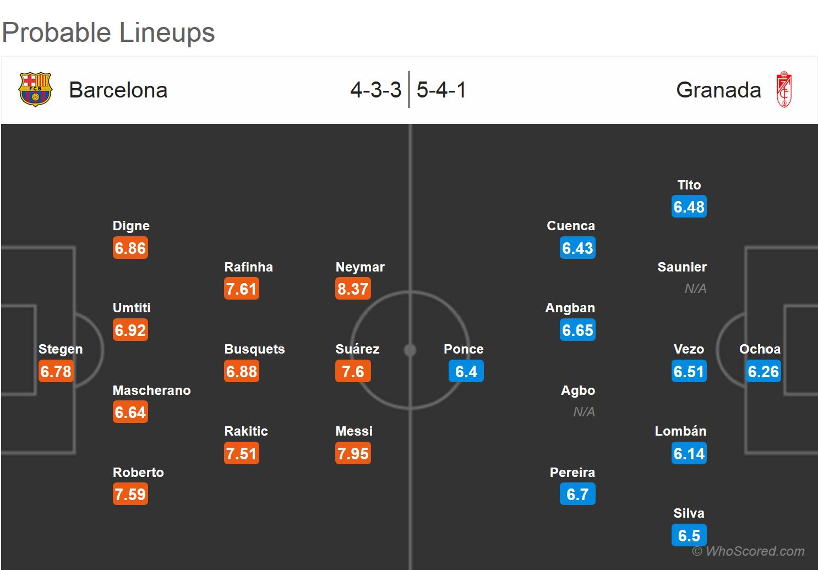Click Messi's 7.95 rating badge
Screen dimensions: 818x570
point(353,453)
